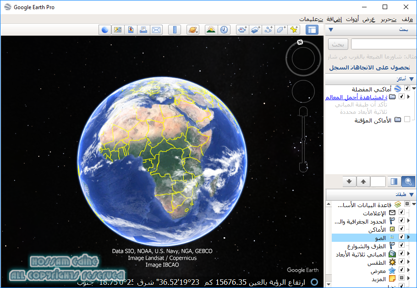Screen dimensions: 417x288
Task: Check the الأماكن المؤقتة checkbox
Action: (x=407, y=119)
